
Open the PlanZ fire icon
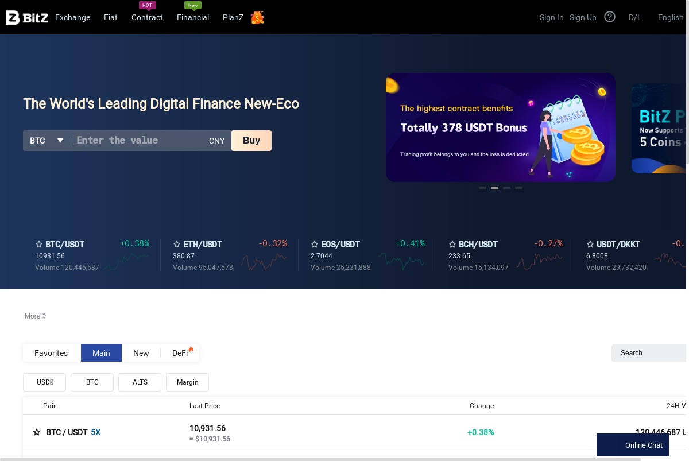coord(257,17)
